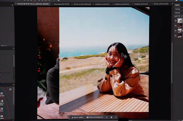Toggle lock transparent pixels icon
The height and width of the screenshot is (121, 183).
tap(179, 16)
